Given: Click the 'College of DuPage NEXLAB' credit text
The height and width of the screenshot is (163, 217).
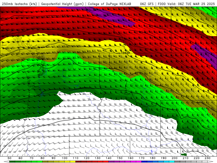Looking at the screenshot, I should click(110, 4).
